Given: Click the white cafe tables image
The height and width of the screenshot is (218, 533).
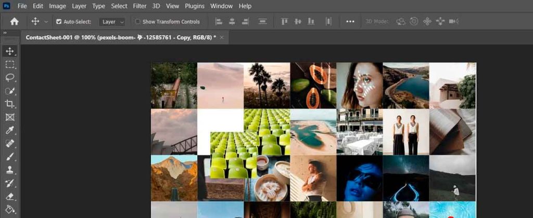Looking at the screenshot, I should 360,132.
